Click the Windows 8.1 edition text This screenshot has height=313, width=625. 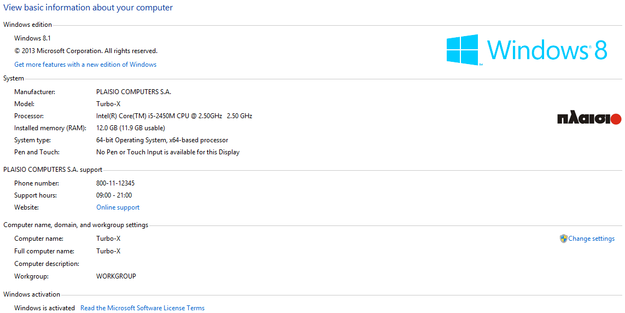point(32,38)
